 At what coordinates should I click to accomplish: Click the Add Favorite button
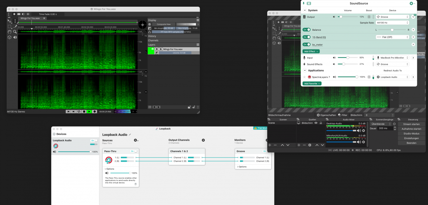(312, 83)
